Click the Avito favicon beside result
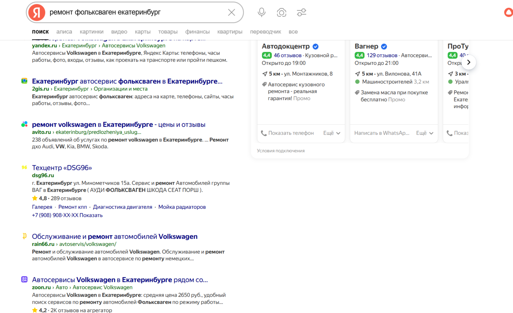The width and height of the screenshot is (513, 313). [24, 124]
